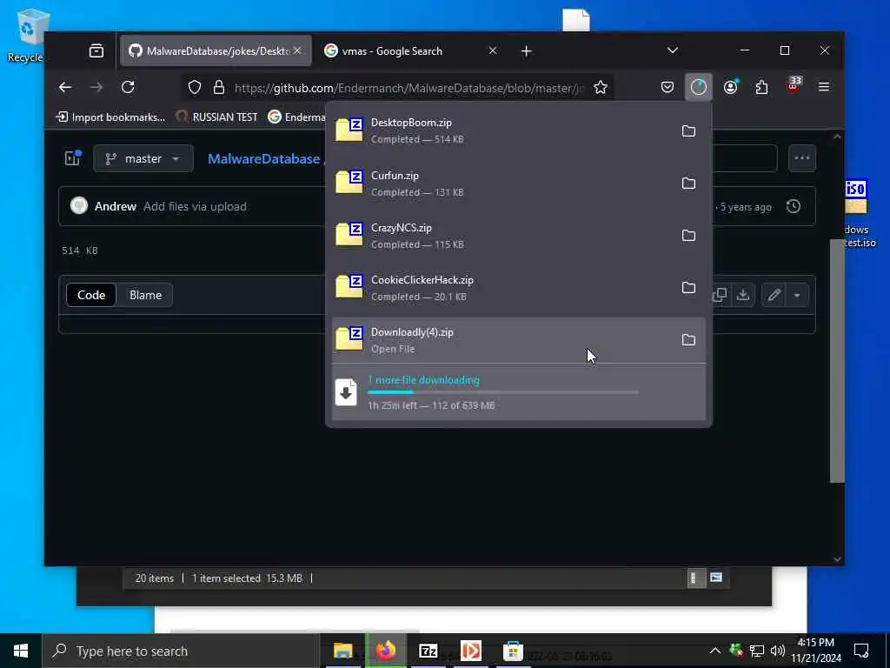Expand master branch dropdown
890x668 pixels.
[143, 158]
